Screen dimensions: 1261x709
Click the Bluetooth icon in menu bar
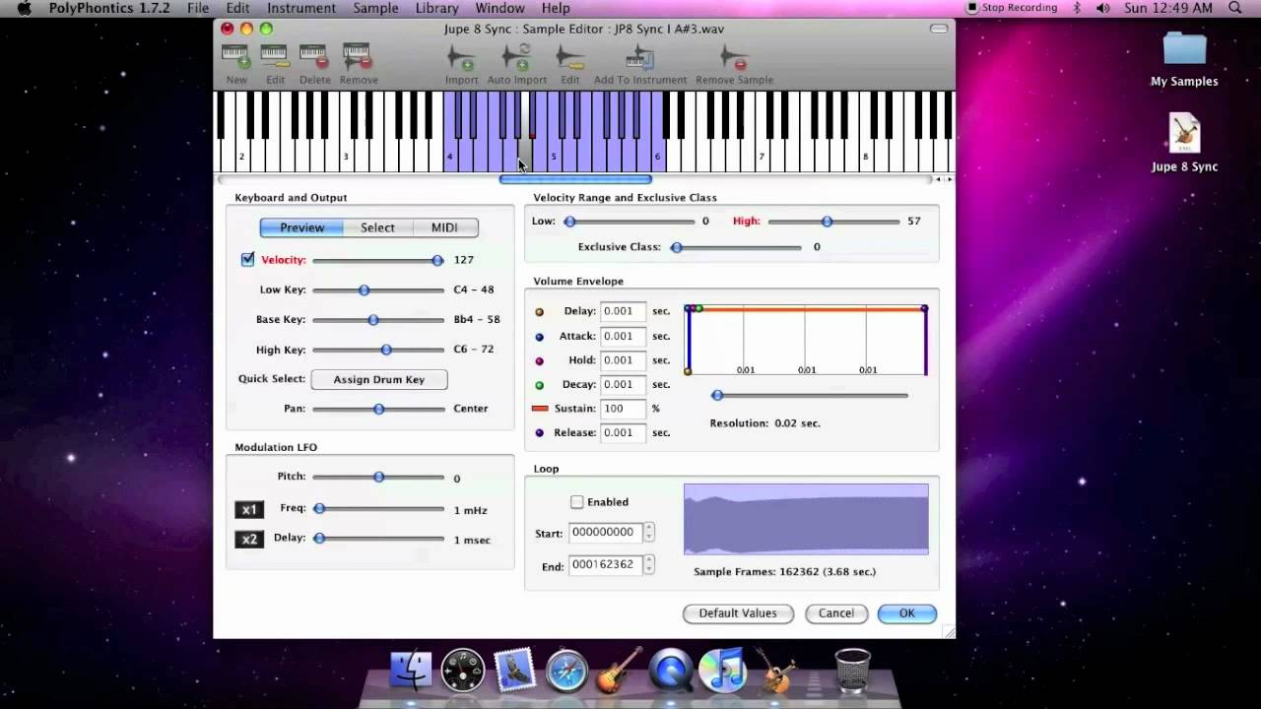(x=1077, y=8)
